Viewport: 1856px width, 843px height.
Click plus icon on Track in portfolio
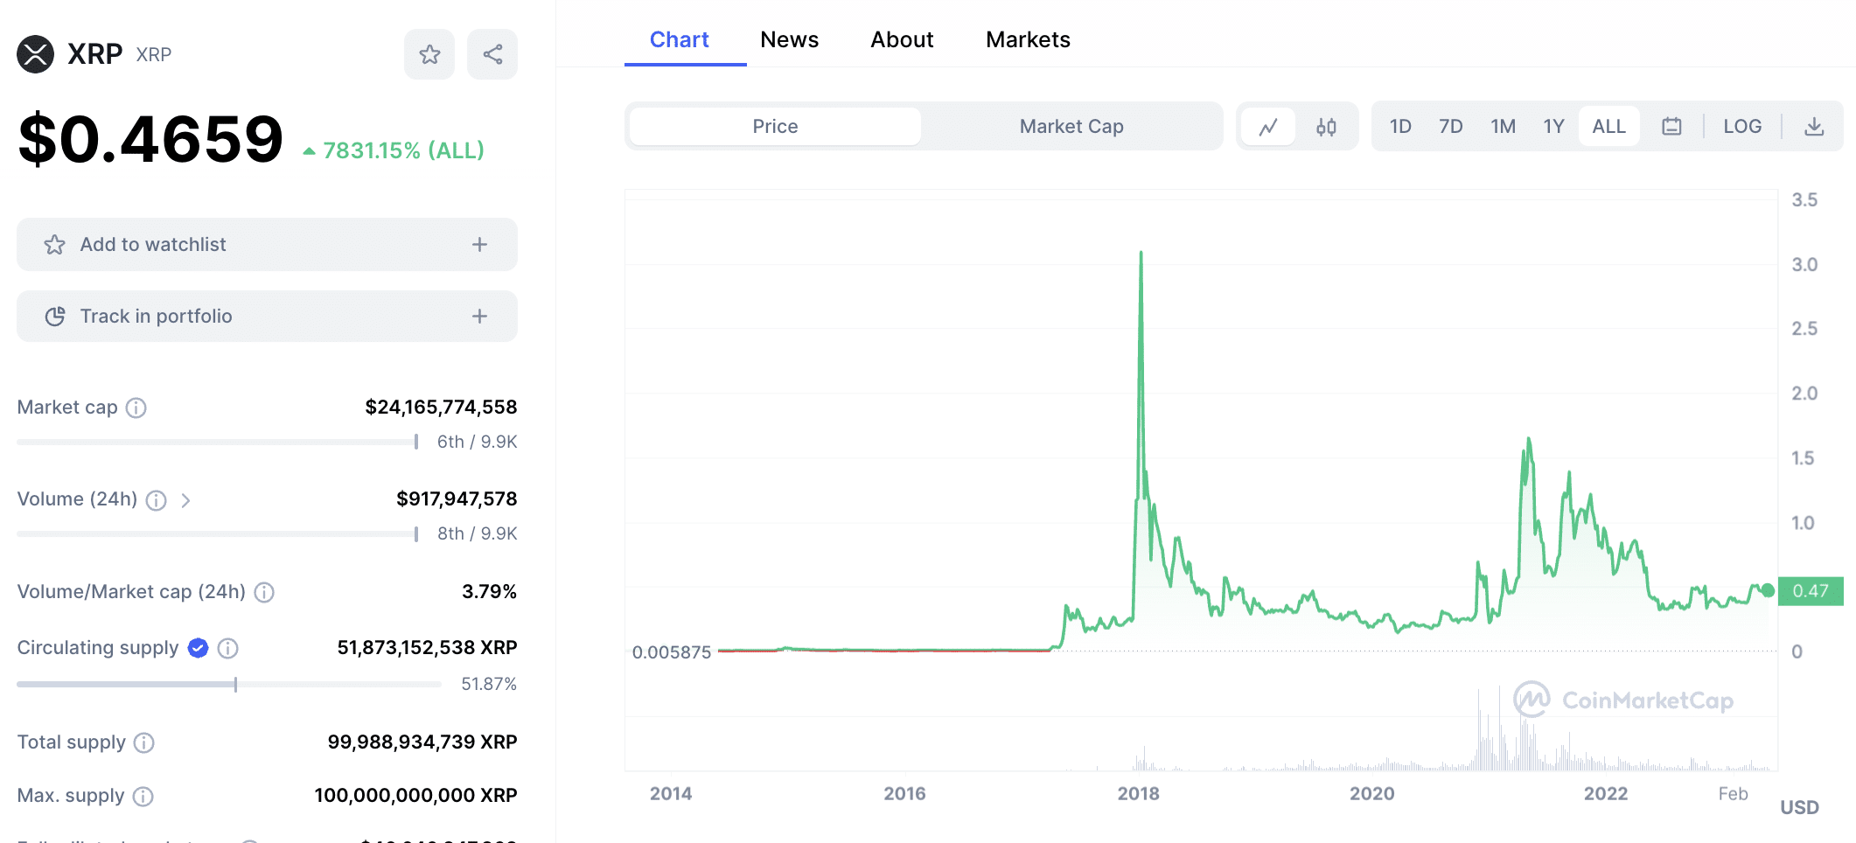click(479, 317)
